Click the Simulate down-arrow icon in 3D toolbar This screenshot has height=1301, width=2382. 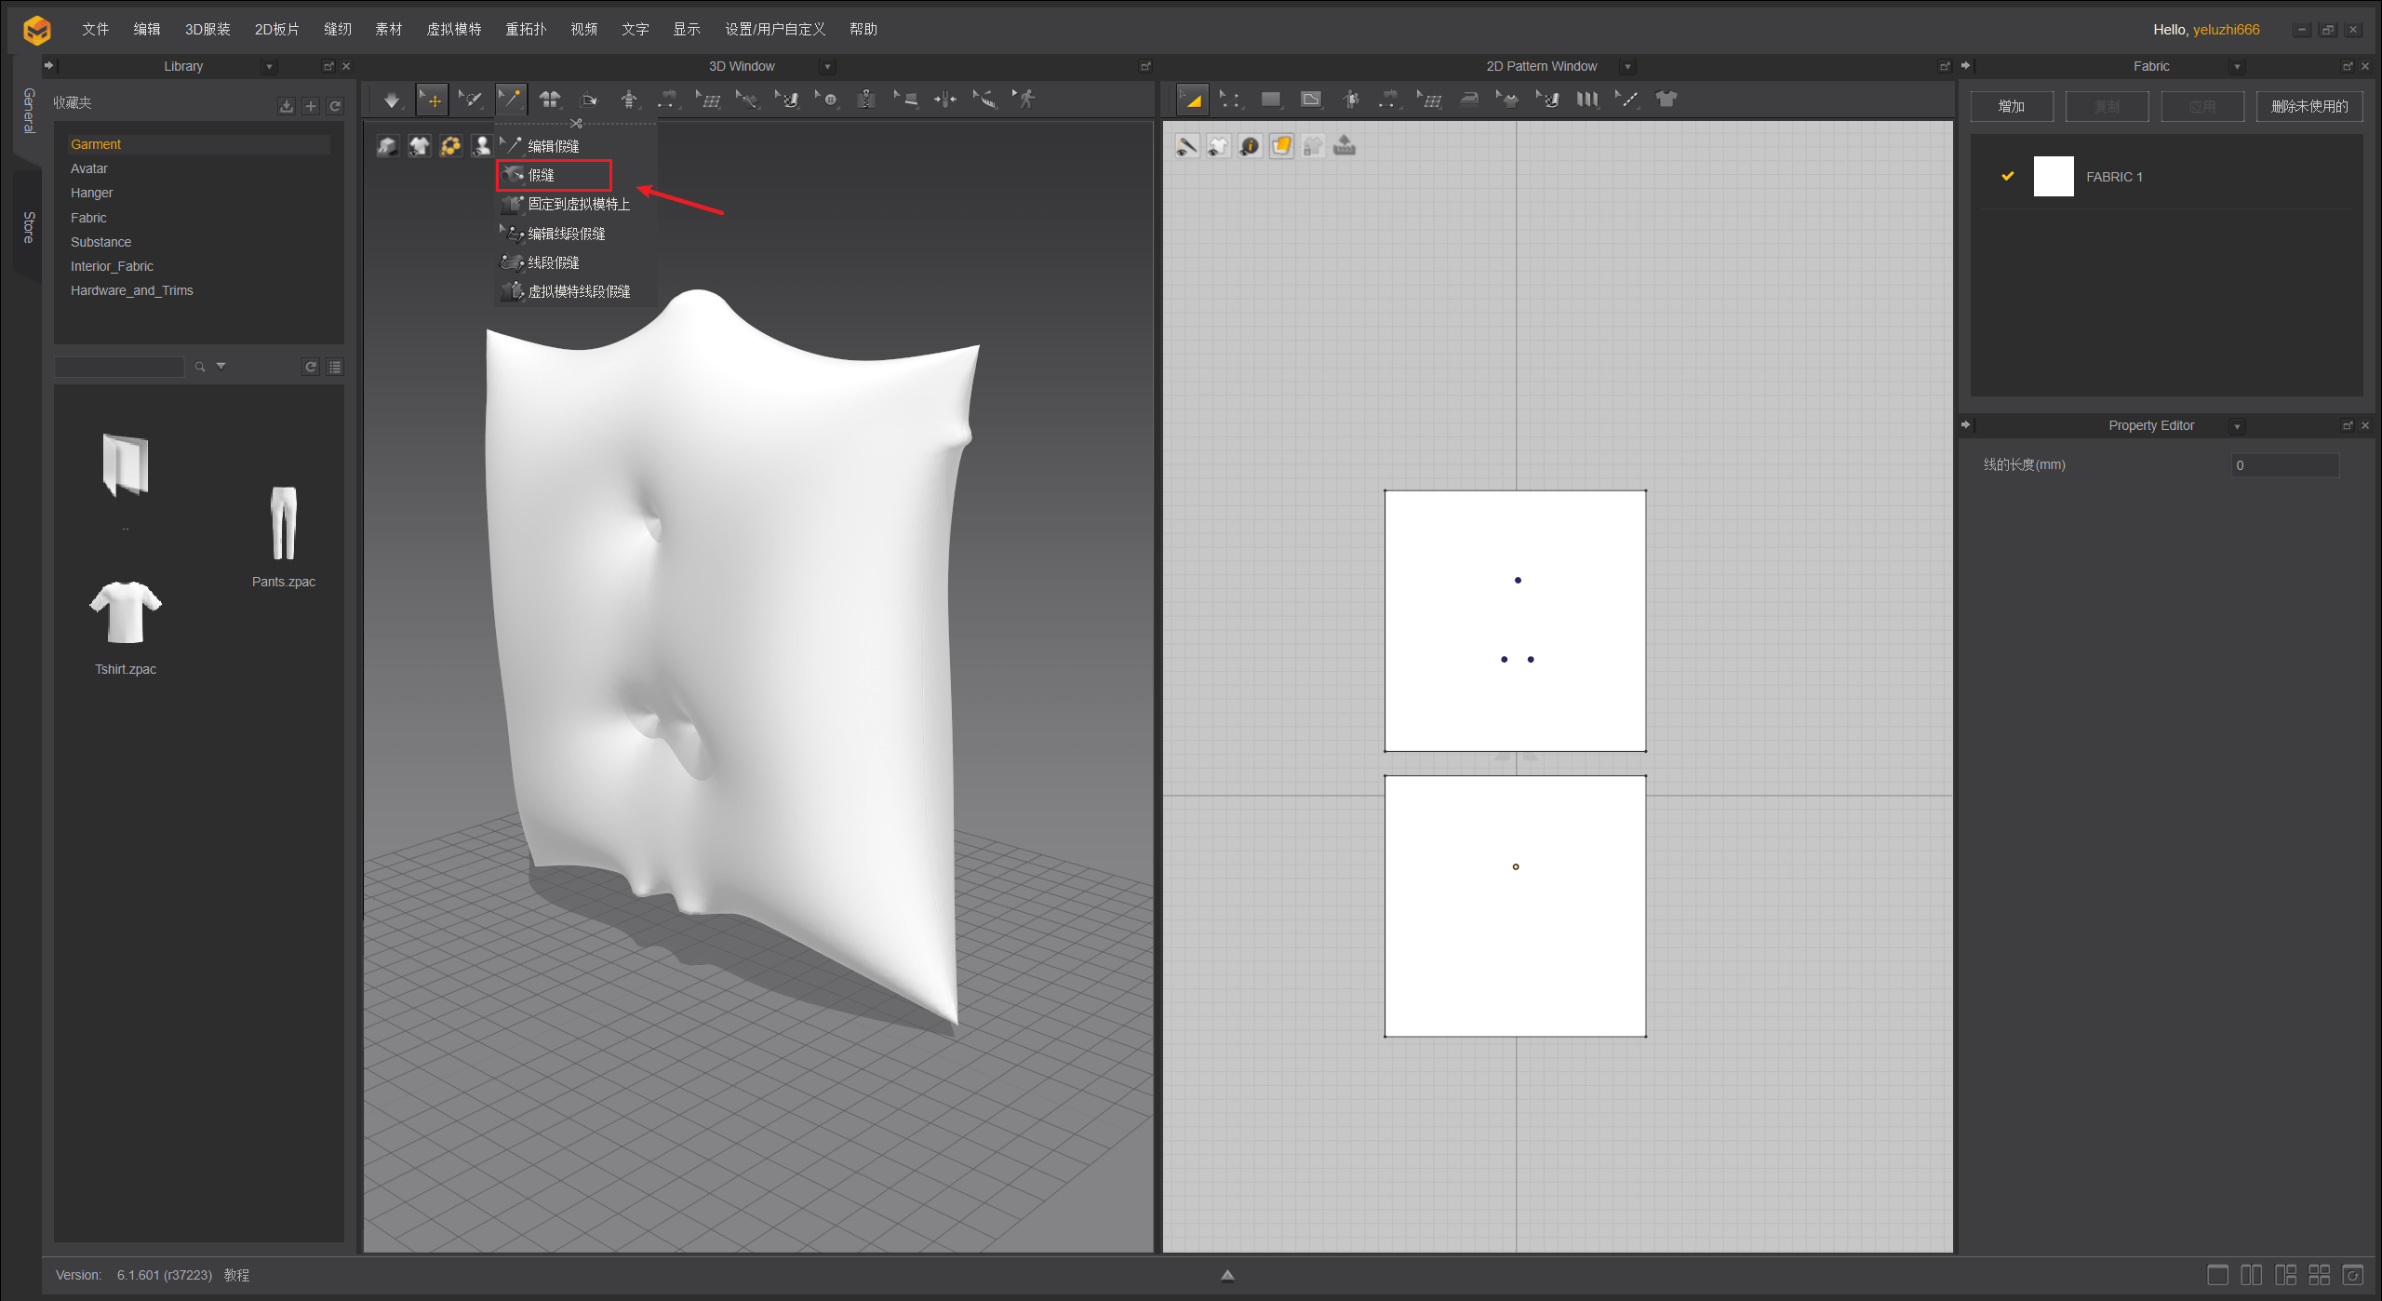pyautogui.click(x=392, y=100)
